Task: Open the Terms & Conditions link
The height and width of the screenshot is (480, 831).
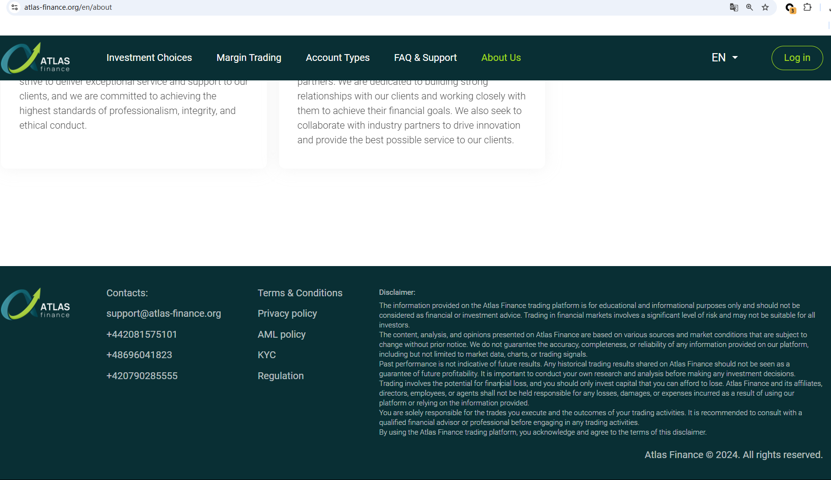Action: click(x=300, y=293)
